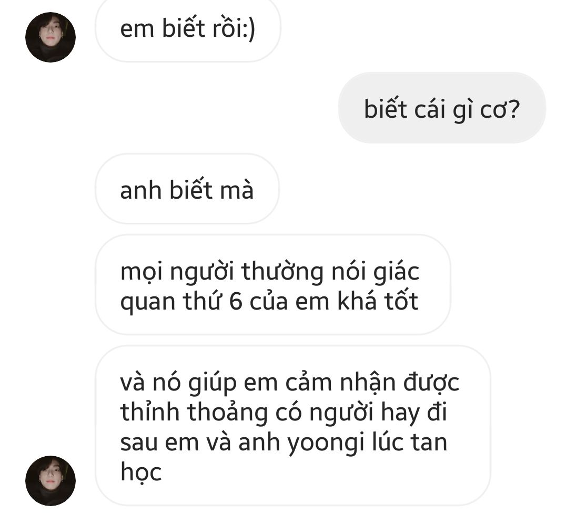Click the words "mọi người" in the fourth message

(177, 272)
